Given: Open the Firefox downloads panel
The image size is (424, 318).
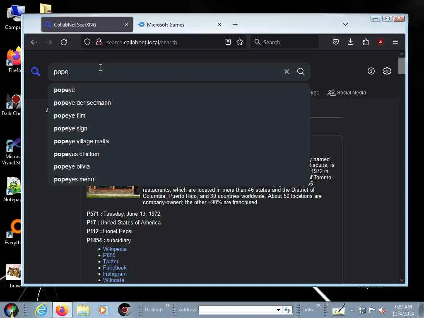Looking at the screenshot, I should pyautogui.click(x=350, y=42).
